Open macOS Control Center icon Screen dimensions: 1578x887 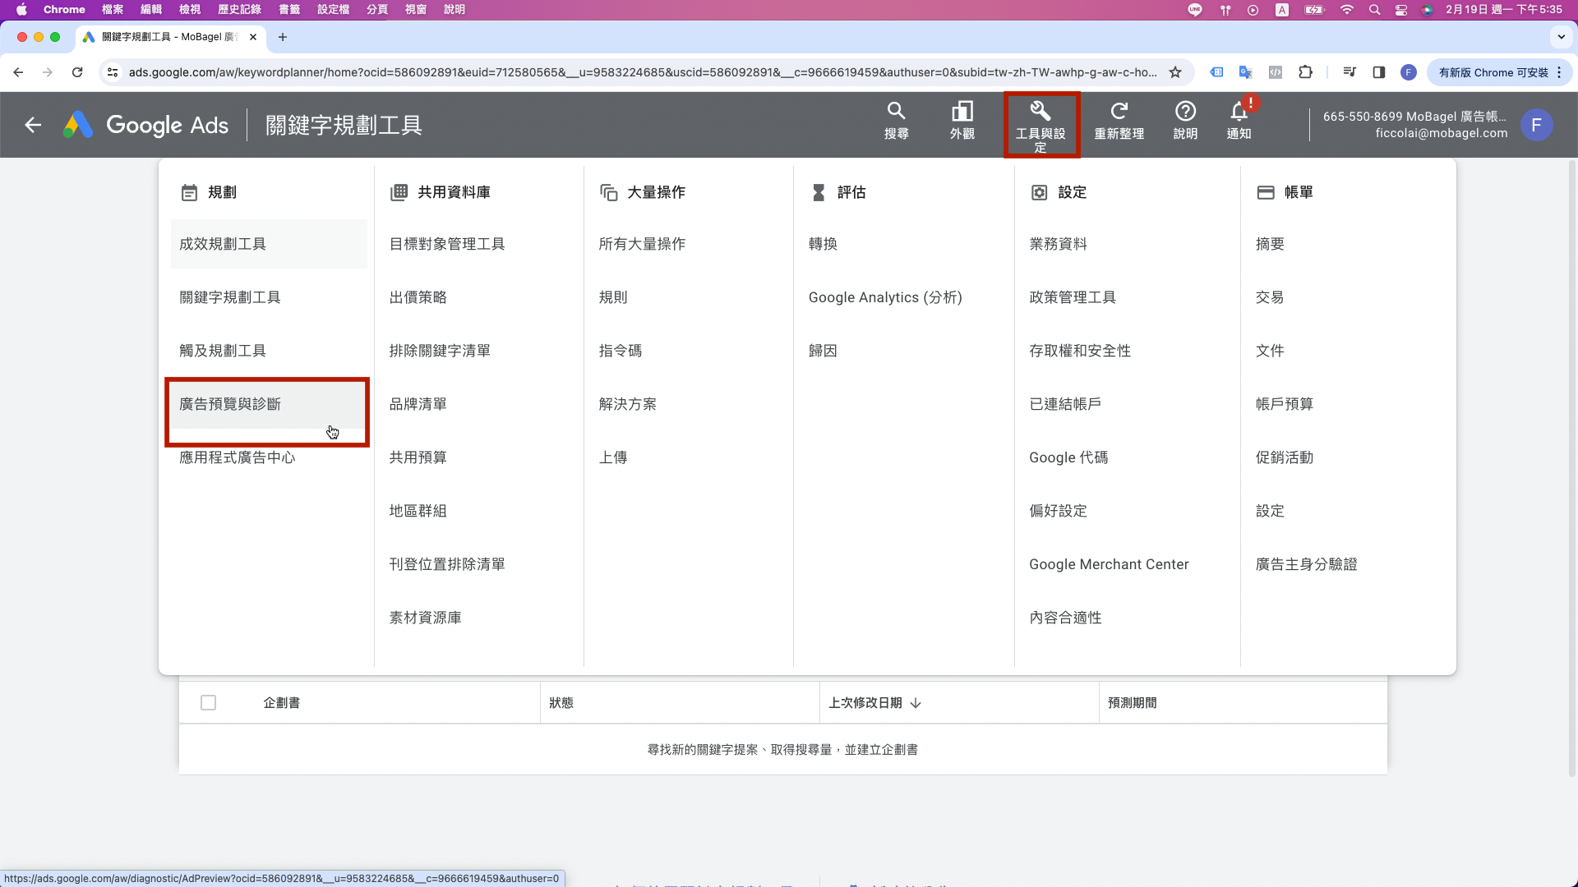(x=1401, y=10)
